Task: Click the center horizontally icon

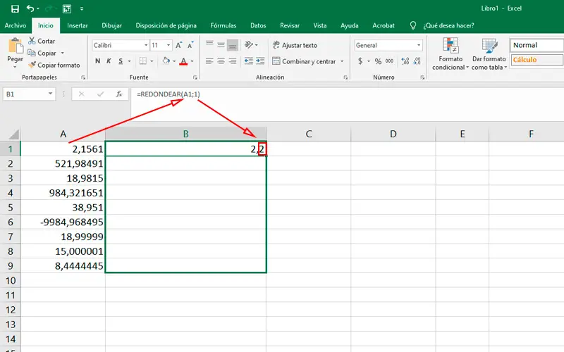Action: [221, 61]
